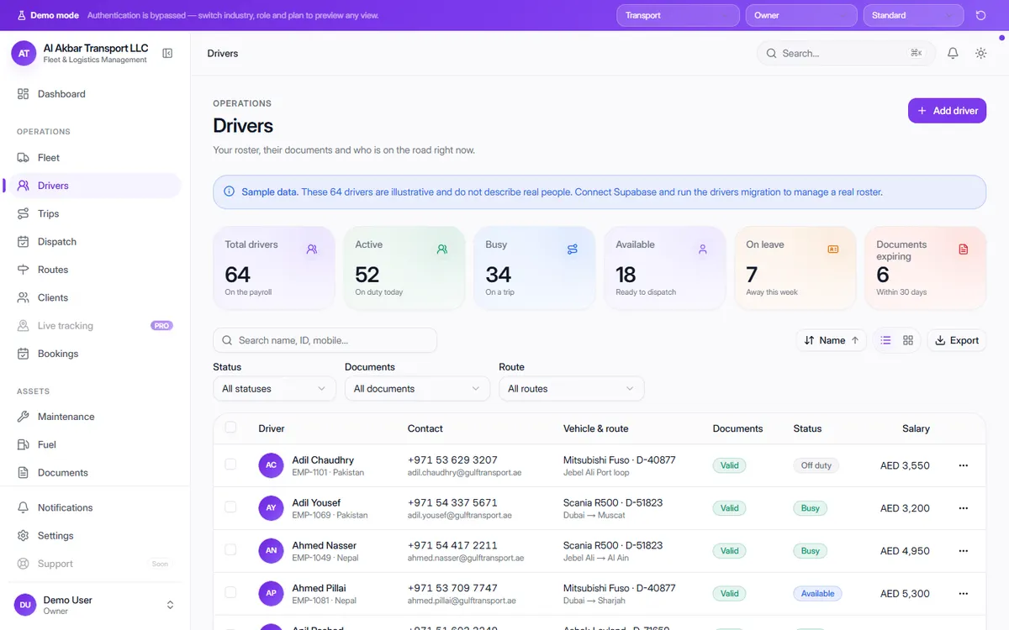
Task: Click the Add driver button
Action: point(947,111)
